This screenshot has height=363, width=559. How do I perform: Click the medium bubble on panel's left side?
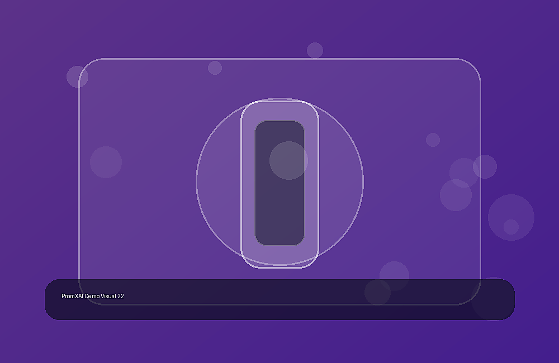tap(106, 162)
